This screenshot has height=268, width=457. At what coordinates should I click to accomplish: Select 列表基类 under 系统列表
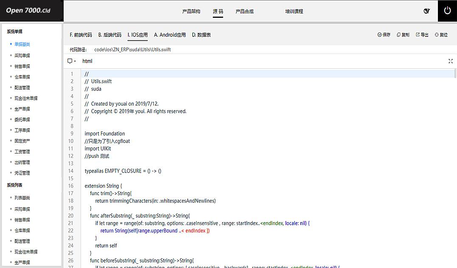22,198
